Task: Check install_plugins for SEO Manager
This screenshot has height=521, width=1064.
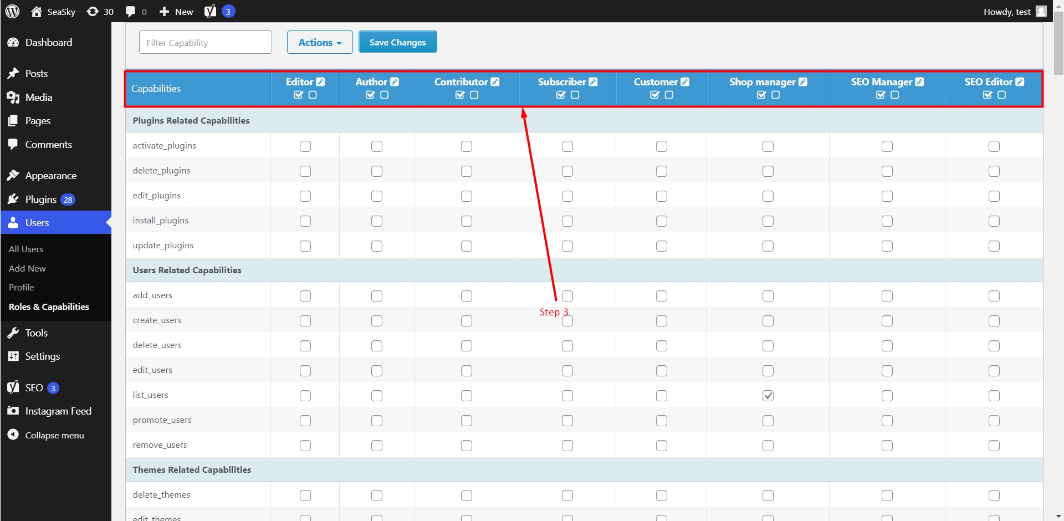Action: (887, 221)
